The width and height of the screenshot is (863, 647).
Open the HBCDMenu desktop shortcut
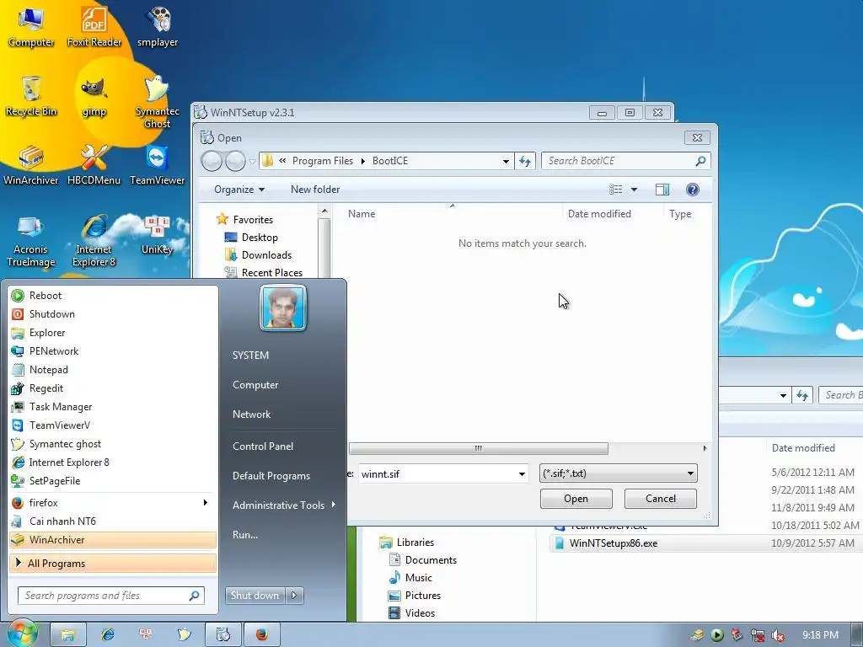(x=94, y=165)
